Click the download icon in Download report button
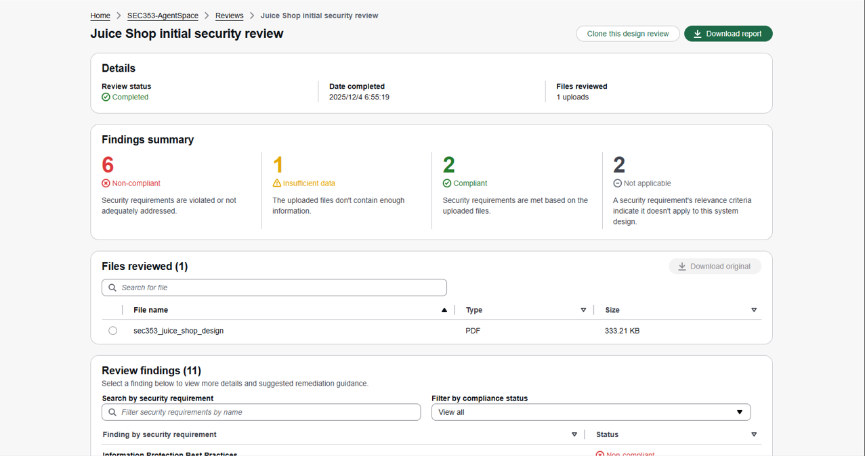865x456 pixels. [697, 34]
